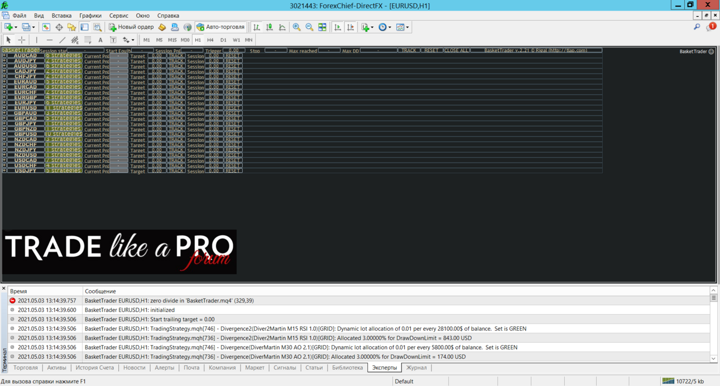Expand the GBPUSD row plus sign

(4, 134)
